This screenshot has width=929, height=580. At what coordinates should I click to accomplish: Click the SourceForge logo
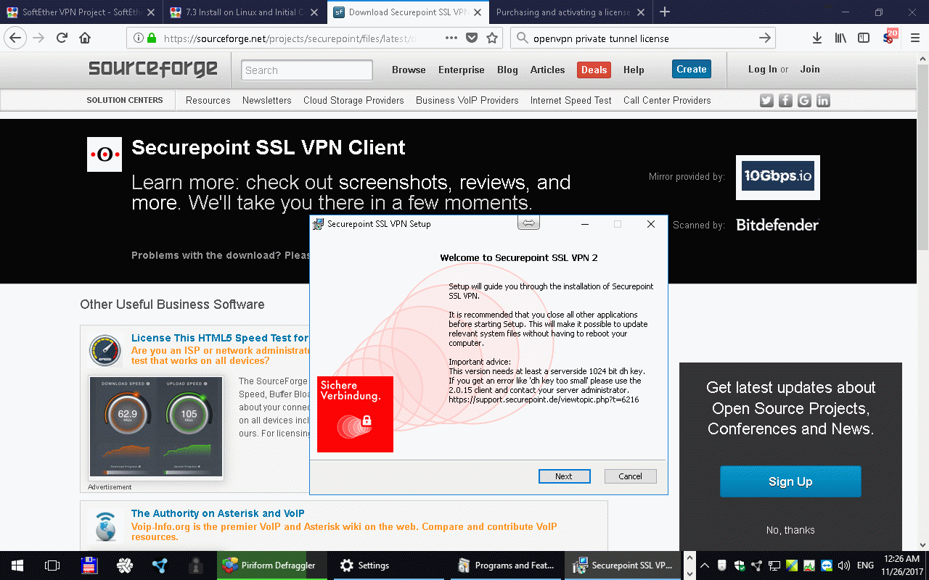click(x=153, y=69)
